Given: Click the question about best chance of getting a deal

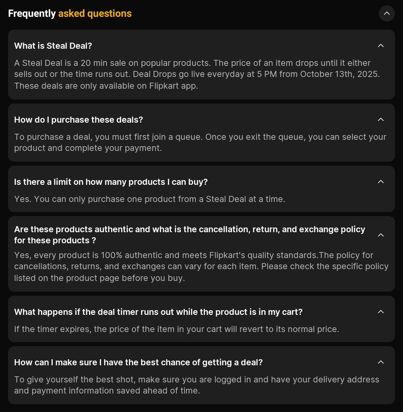Looking at the screenshot, I should pos(138,362).
